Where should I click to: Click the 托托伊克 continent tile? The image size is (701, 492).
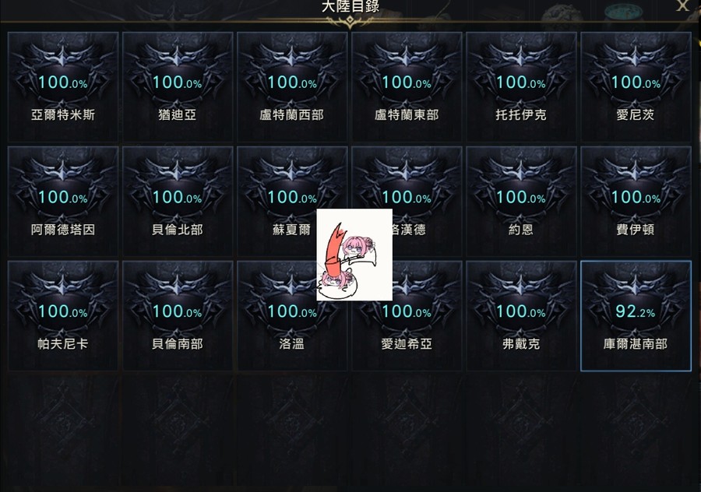point(521,86)
